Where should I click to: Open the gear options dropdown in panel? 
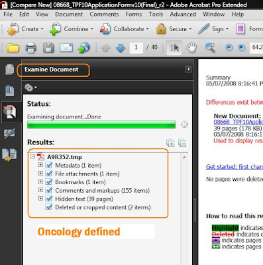point(30,87)
